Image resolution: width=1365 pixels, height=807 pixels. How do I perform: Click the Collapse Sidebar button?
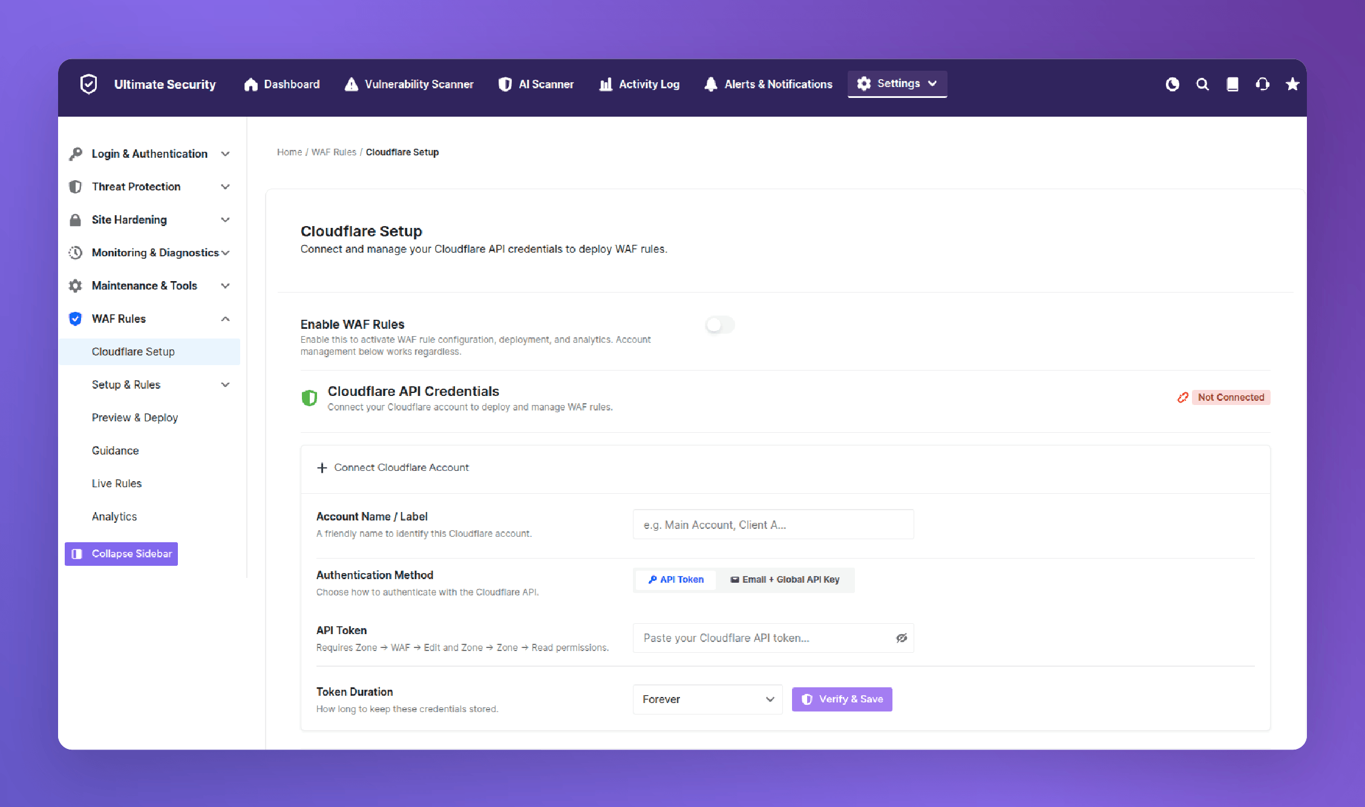[x=121, y=554]
